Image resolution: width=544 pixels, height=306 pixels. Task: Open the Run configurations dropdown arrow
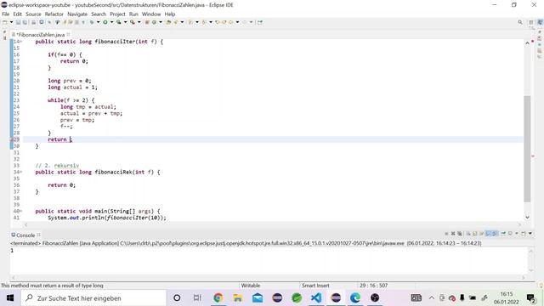click(x=111, y=22)
